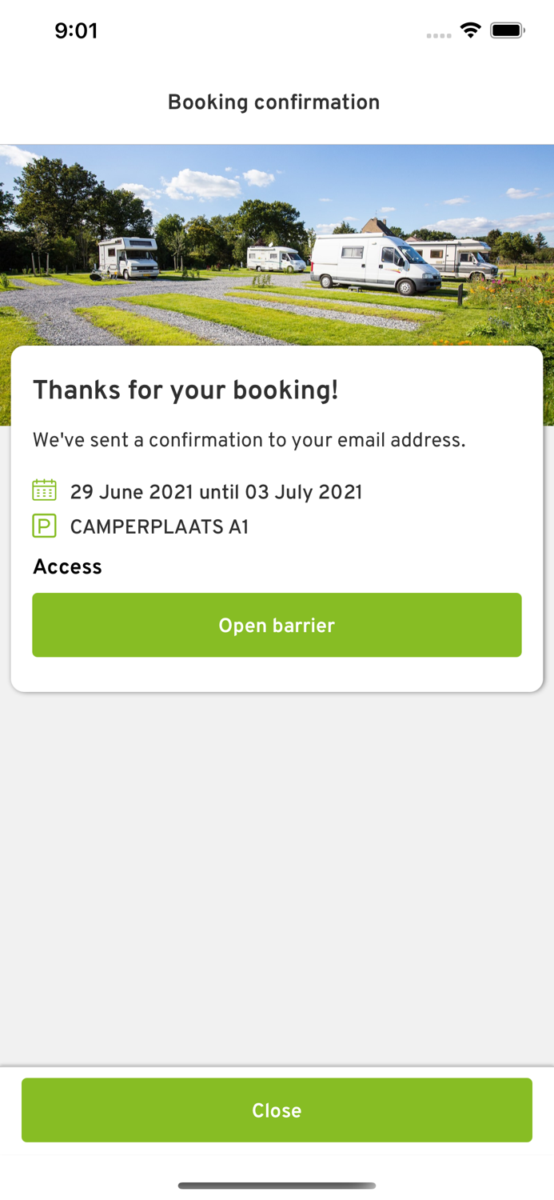The width and height of the screenshot is (554, 1200).
Task: Click the clock showing 9:01
Action: 77,30
